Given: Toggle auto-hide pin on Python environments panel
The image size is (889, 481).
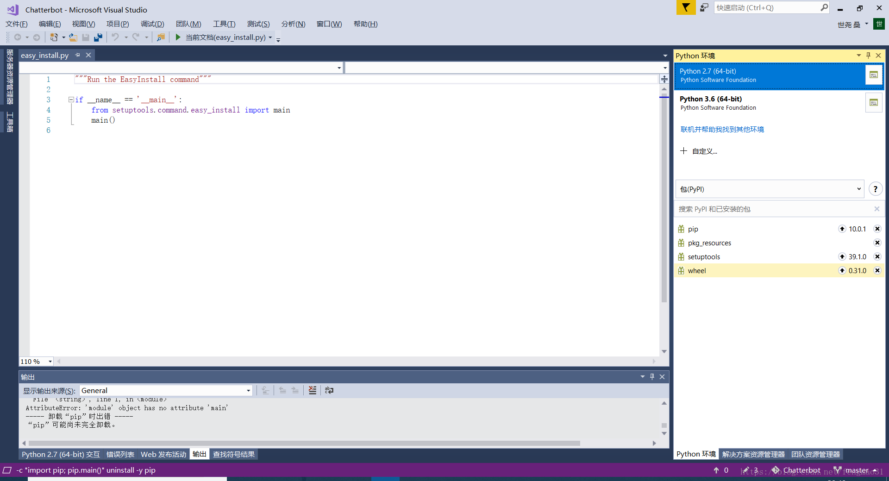Looking at the screenshot, I should point(868,55).
